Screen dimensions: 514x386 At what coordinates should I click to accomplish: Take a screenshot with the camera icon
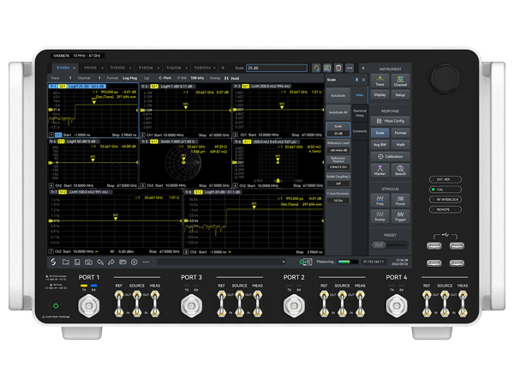[x=88, y=262]
